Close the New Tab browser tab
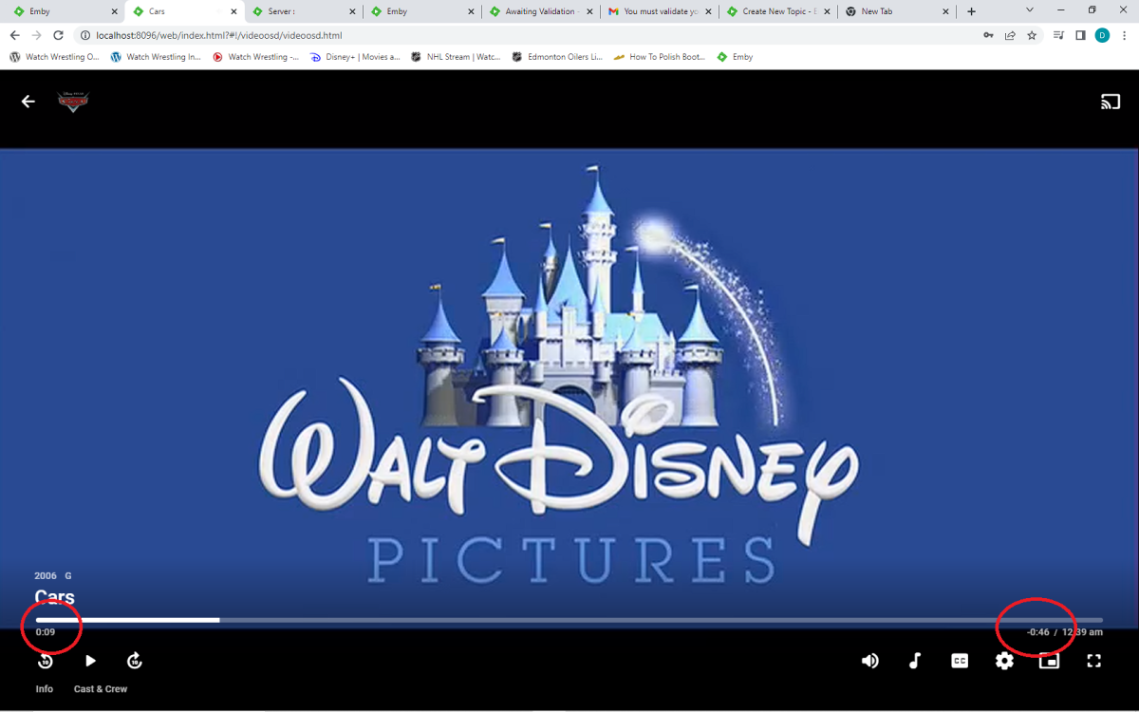This screenshot has height=712, width=1139. (945, 11)
